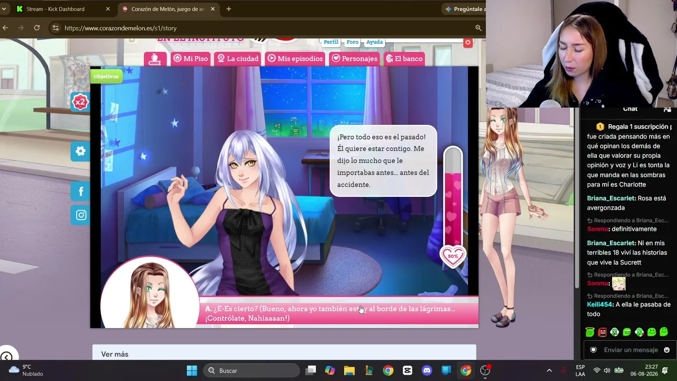Image resolution: width=677 pixels, height=381 pixels.
Task: Open game settings with the gear icon
Action: tap(80, 151)
